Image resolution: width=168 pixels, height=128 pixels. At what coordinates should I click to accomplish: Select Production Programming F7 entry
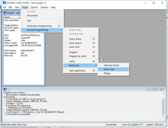(x=42, y=26)
